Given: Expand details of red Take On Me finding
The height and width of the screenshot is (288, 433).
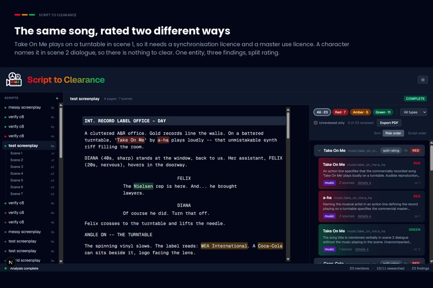Looking at the screenshot, I should click(364, 183).
